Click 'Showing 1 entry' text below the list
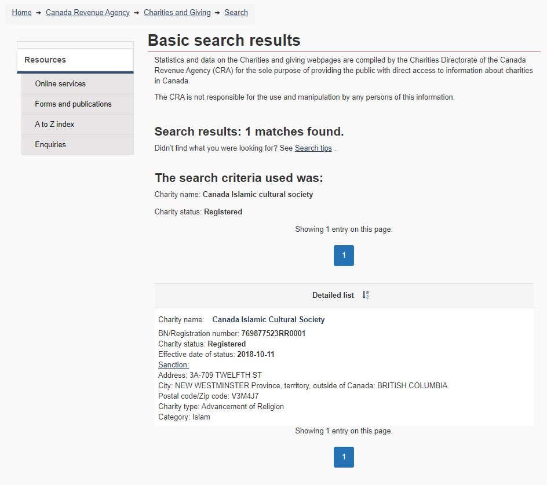 coord(344,431)
